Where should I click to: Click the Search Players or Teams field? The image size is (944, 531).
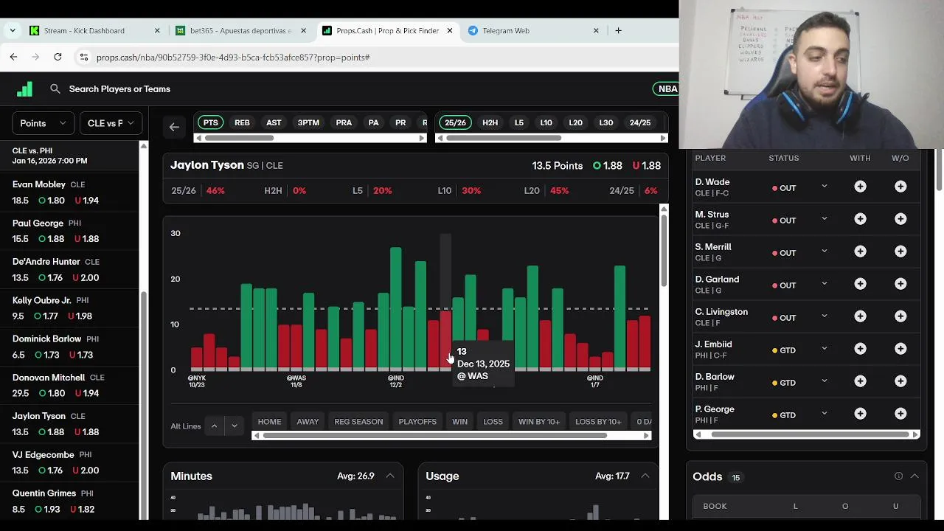[x=119, y=88]
